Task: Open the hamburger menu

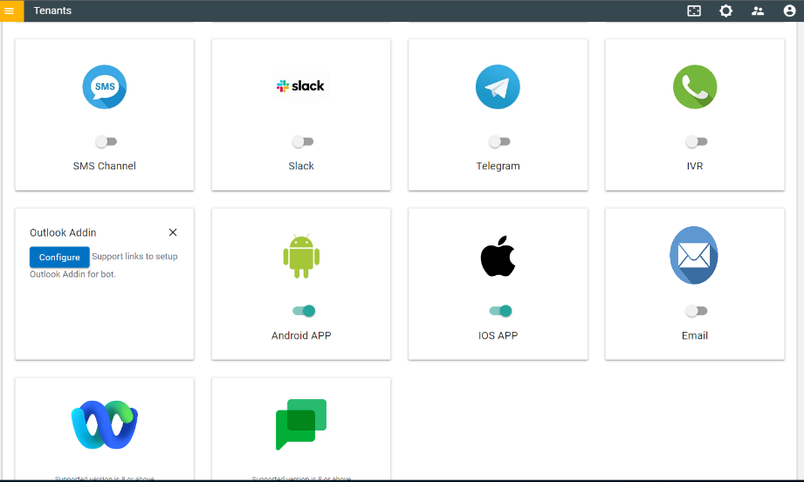Action: [10, 10]
